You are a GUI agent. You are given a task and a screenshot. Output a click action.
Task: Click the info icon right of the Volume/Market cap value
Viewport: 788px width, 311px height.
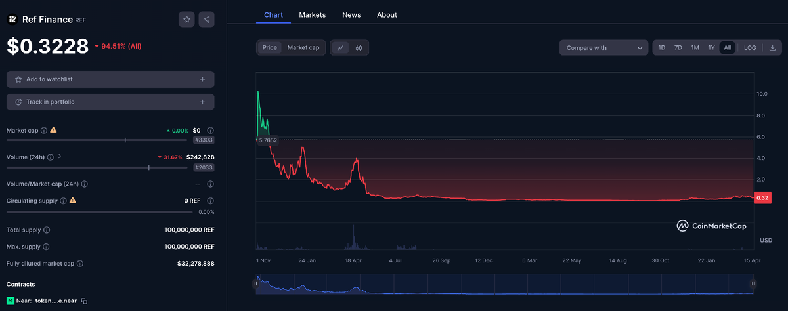tap(210, 184)
